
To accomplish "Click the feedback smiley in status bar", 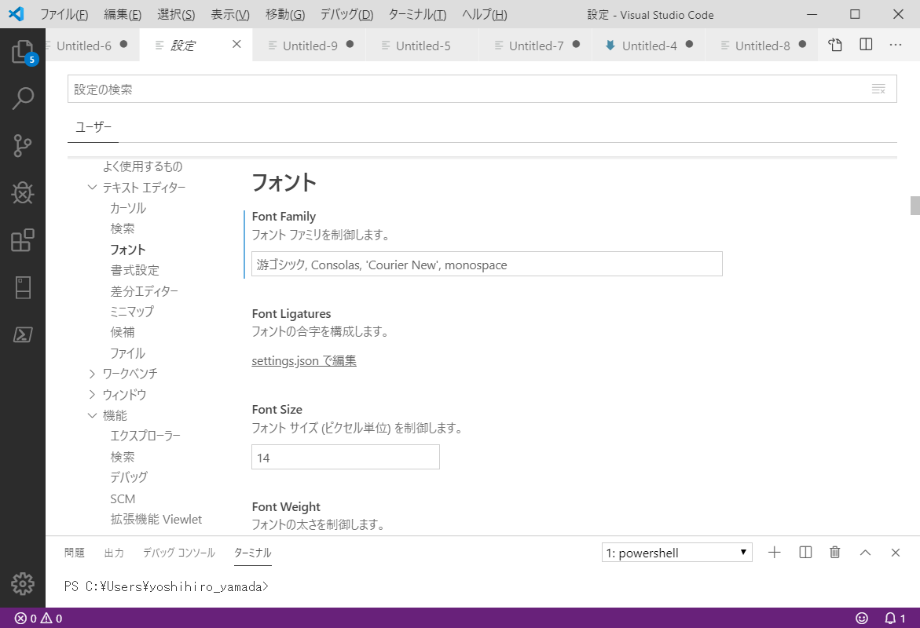I will point(861,618).
